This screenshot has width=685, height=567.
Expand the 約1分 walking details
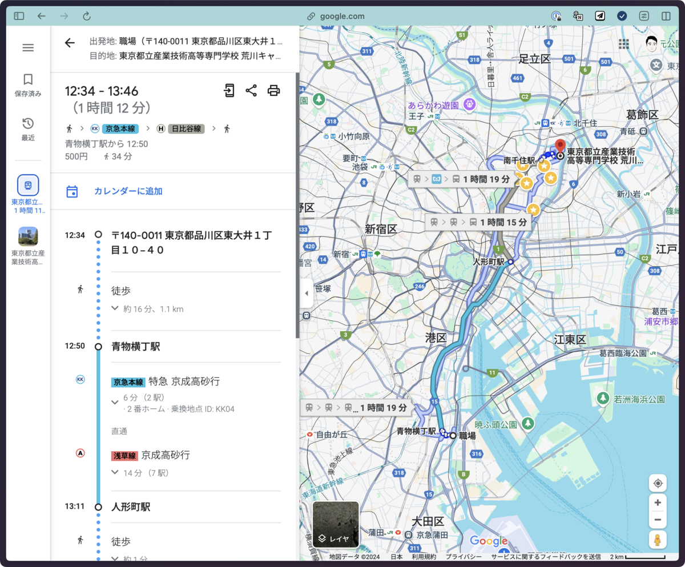tap(115, 559)
